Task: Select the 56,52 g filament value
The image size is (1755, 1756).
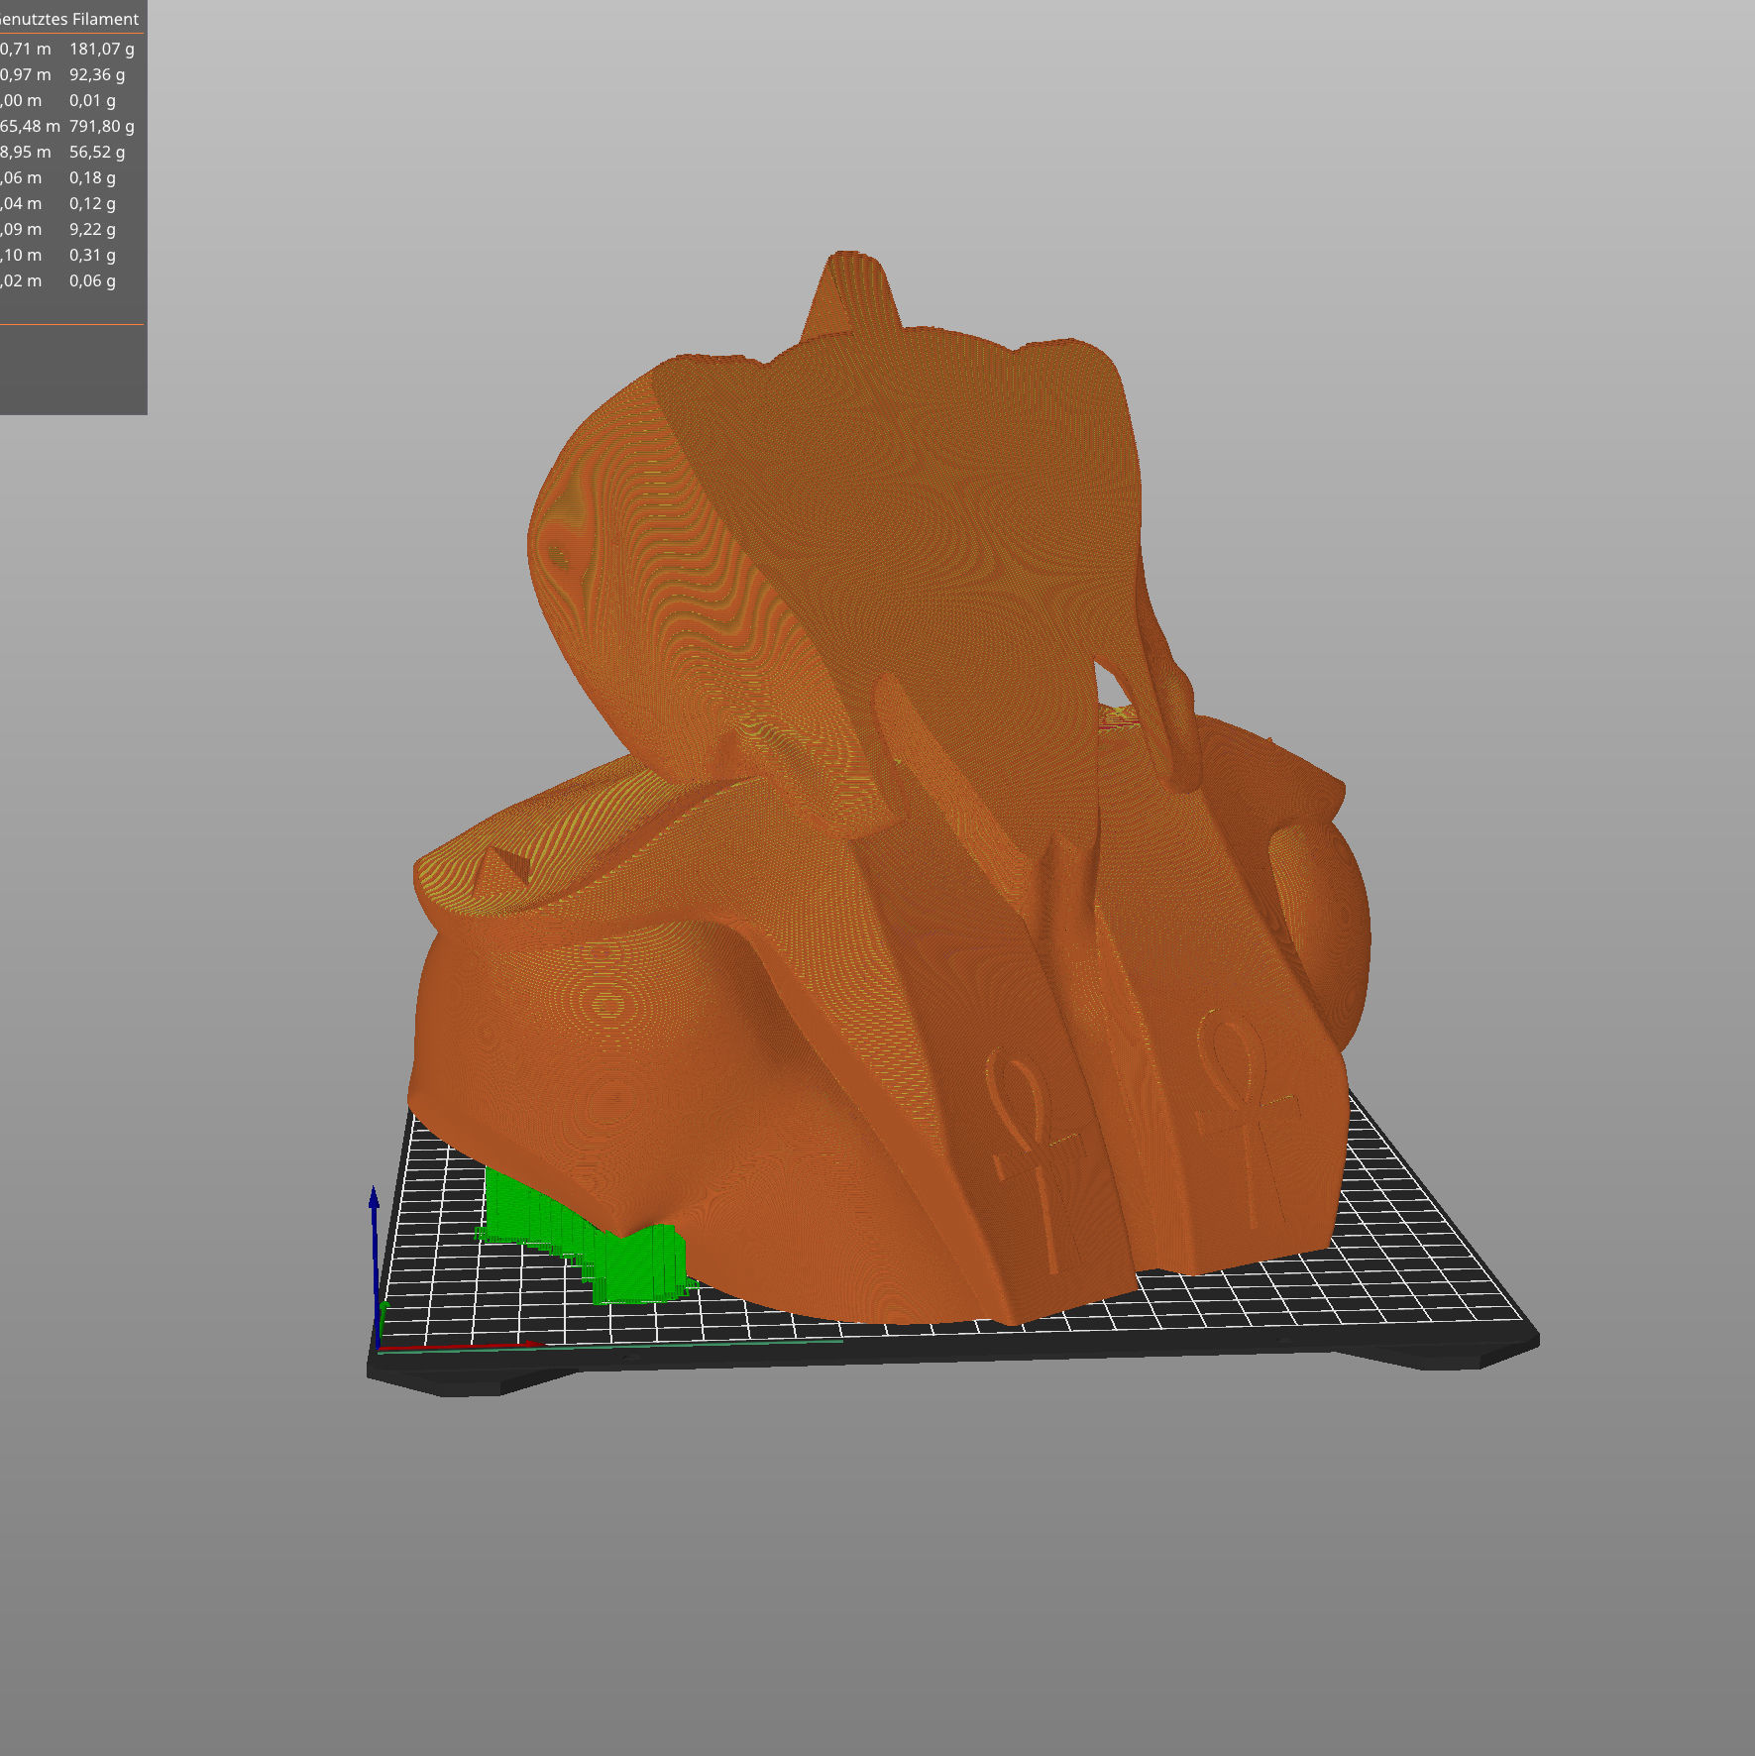Action: (x=97, y=152)
